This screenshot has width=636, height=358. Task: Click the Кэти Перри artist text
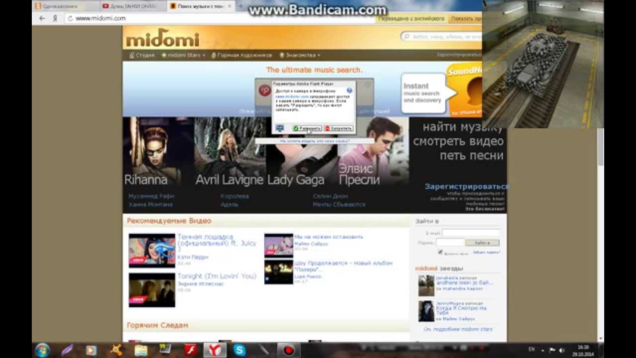click(x=193, y=257)
